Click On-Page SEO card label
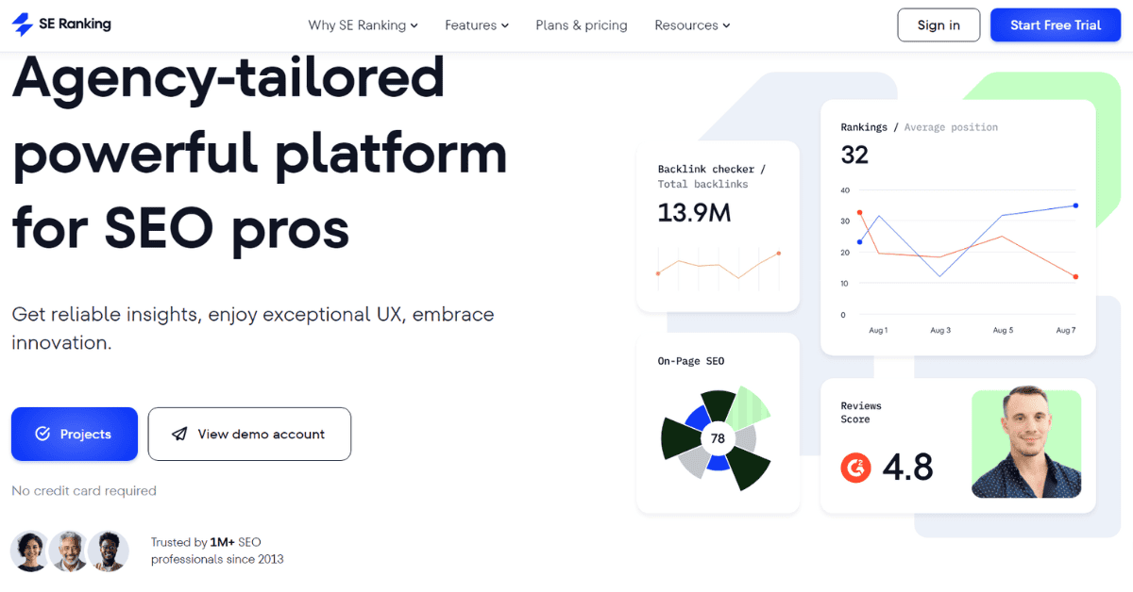The image size is (1133, 592). coord(691,361)
